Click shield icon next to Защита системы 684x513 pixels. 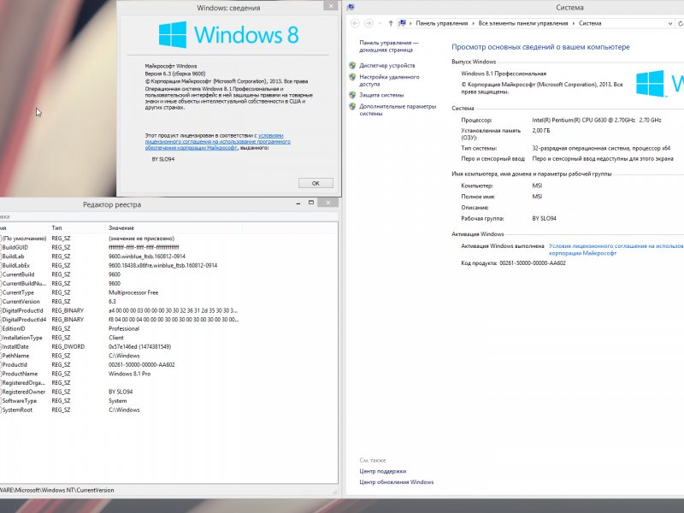[x=352, y=95]
